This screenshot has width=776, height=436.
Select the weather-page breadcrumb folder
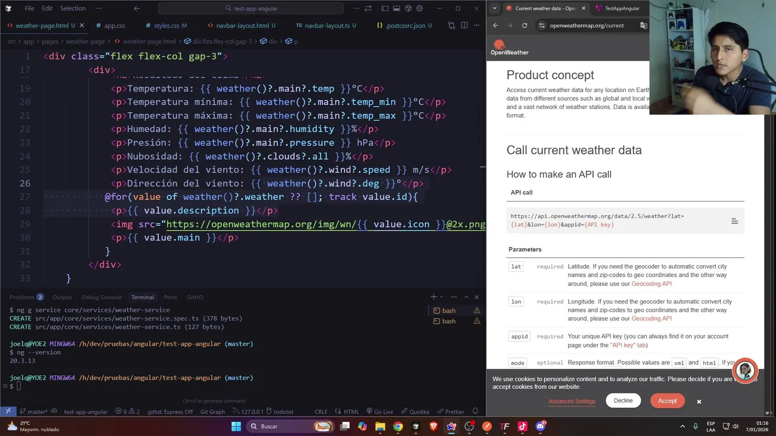85,41
